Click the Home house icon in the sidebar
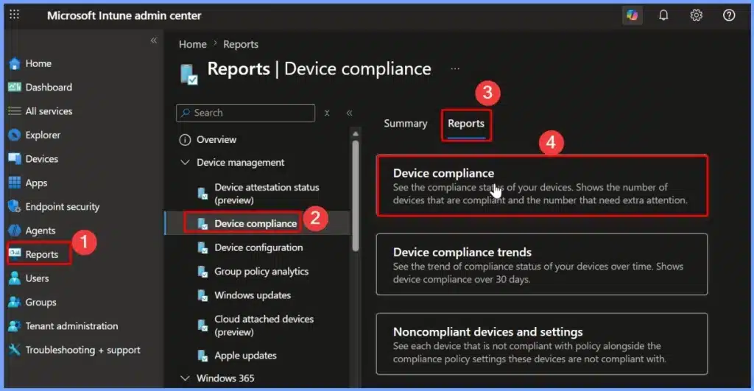The width and height of the screenshot is (754, 391). [x=15, y=63]
